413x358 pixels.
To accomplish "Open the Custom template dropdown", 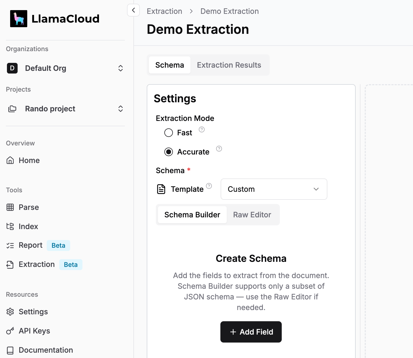I will tap(274, 189).
